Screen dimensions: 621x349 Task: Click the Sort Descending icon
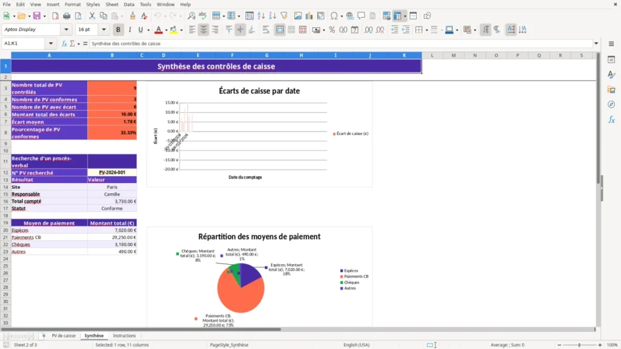272,16
